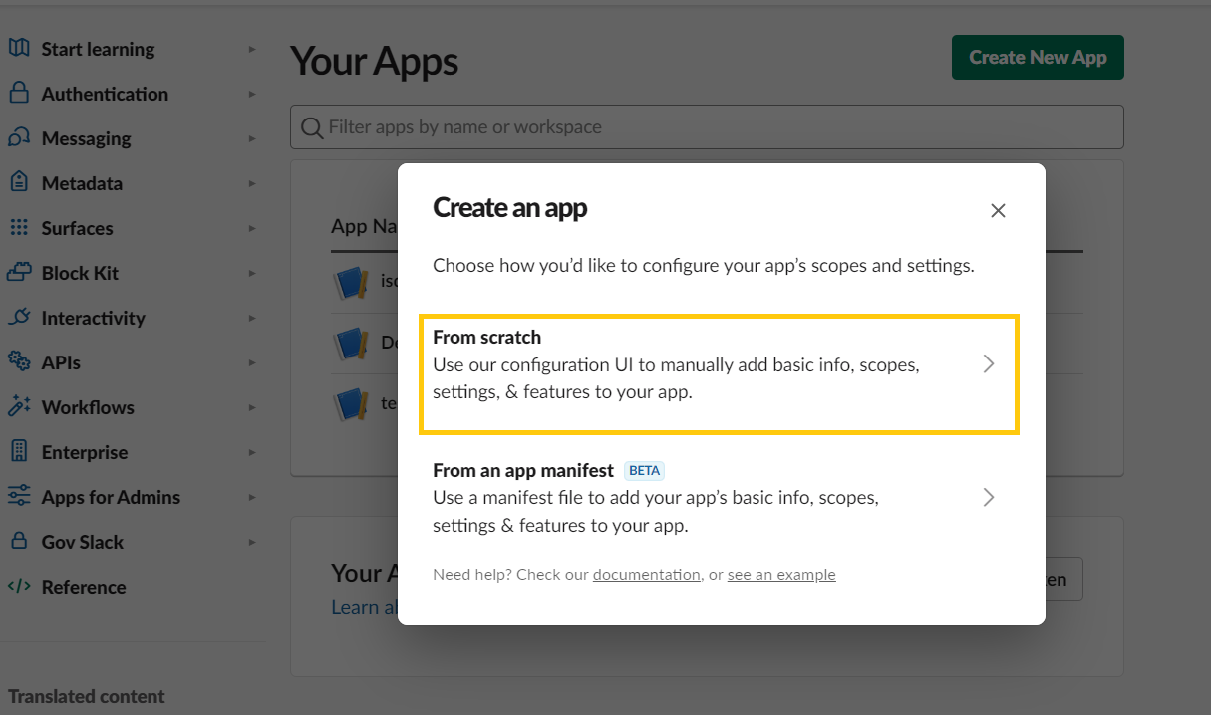Click the Reference code brackets icon

(x=18, y=587)
